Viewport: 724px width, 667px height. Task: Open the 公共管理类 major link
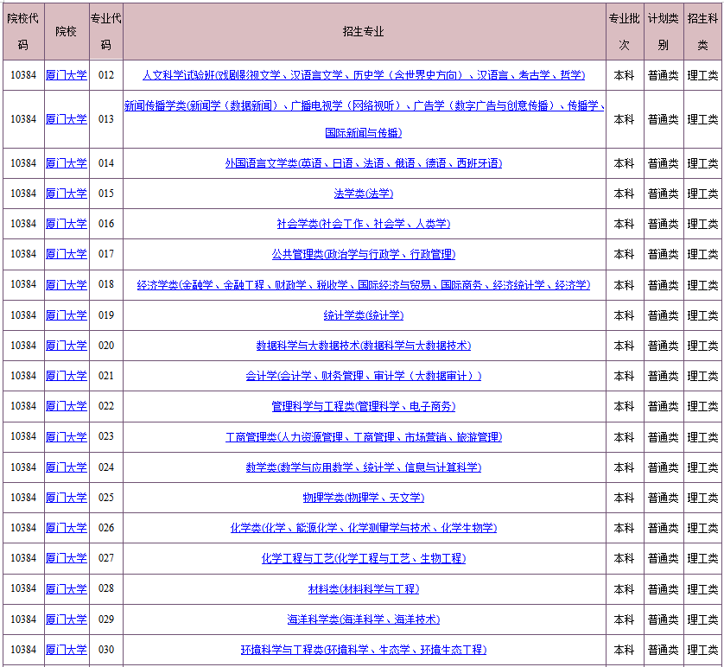(x=364, y=254)
